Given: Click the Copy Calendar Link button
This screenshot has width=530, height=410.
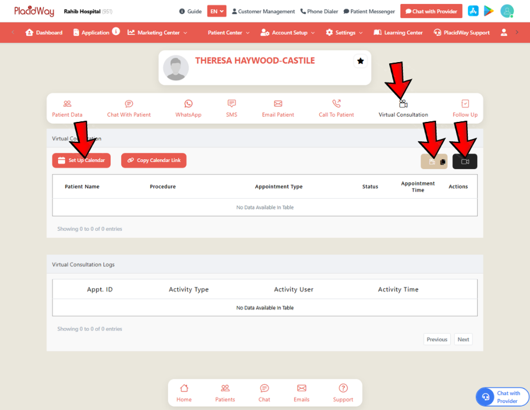Looking at the screenshot, I should (153, 161).
